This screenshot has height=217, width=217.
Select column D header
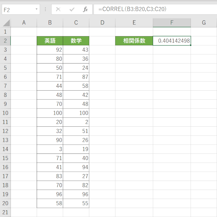[x=102, y=23]
